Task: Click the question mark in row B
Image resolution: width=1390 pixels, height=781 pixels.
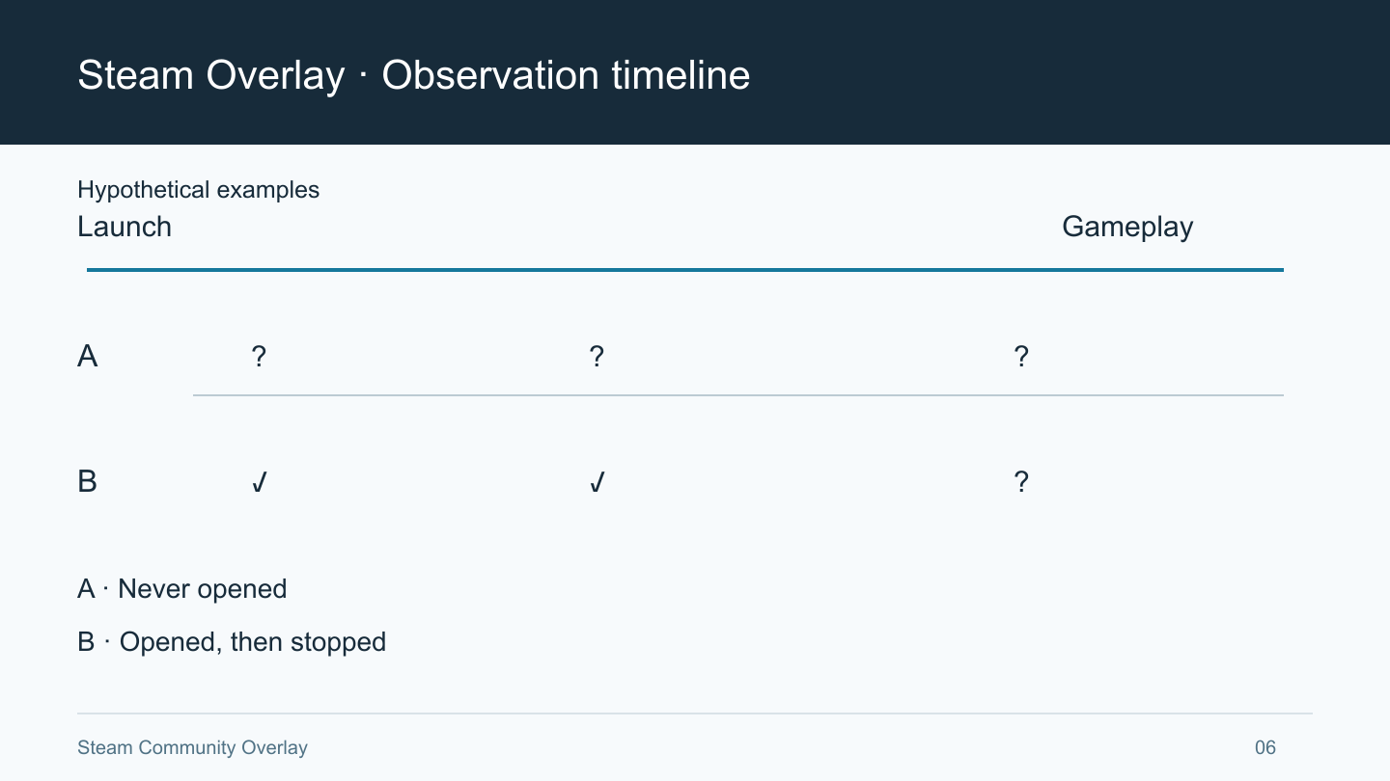Action: 1021,481
